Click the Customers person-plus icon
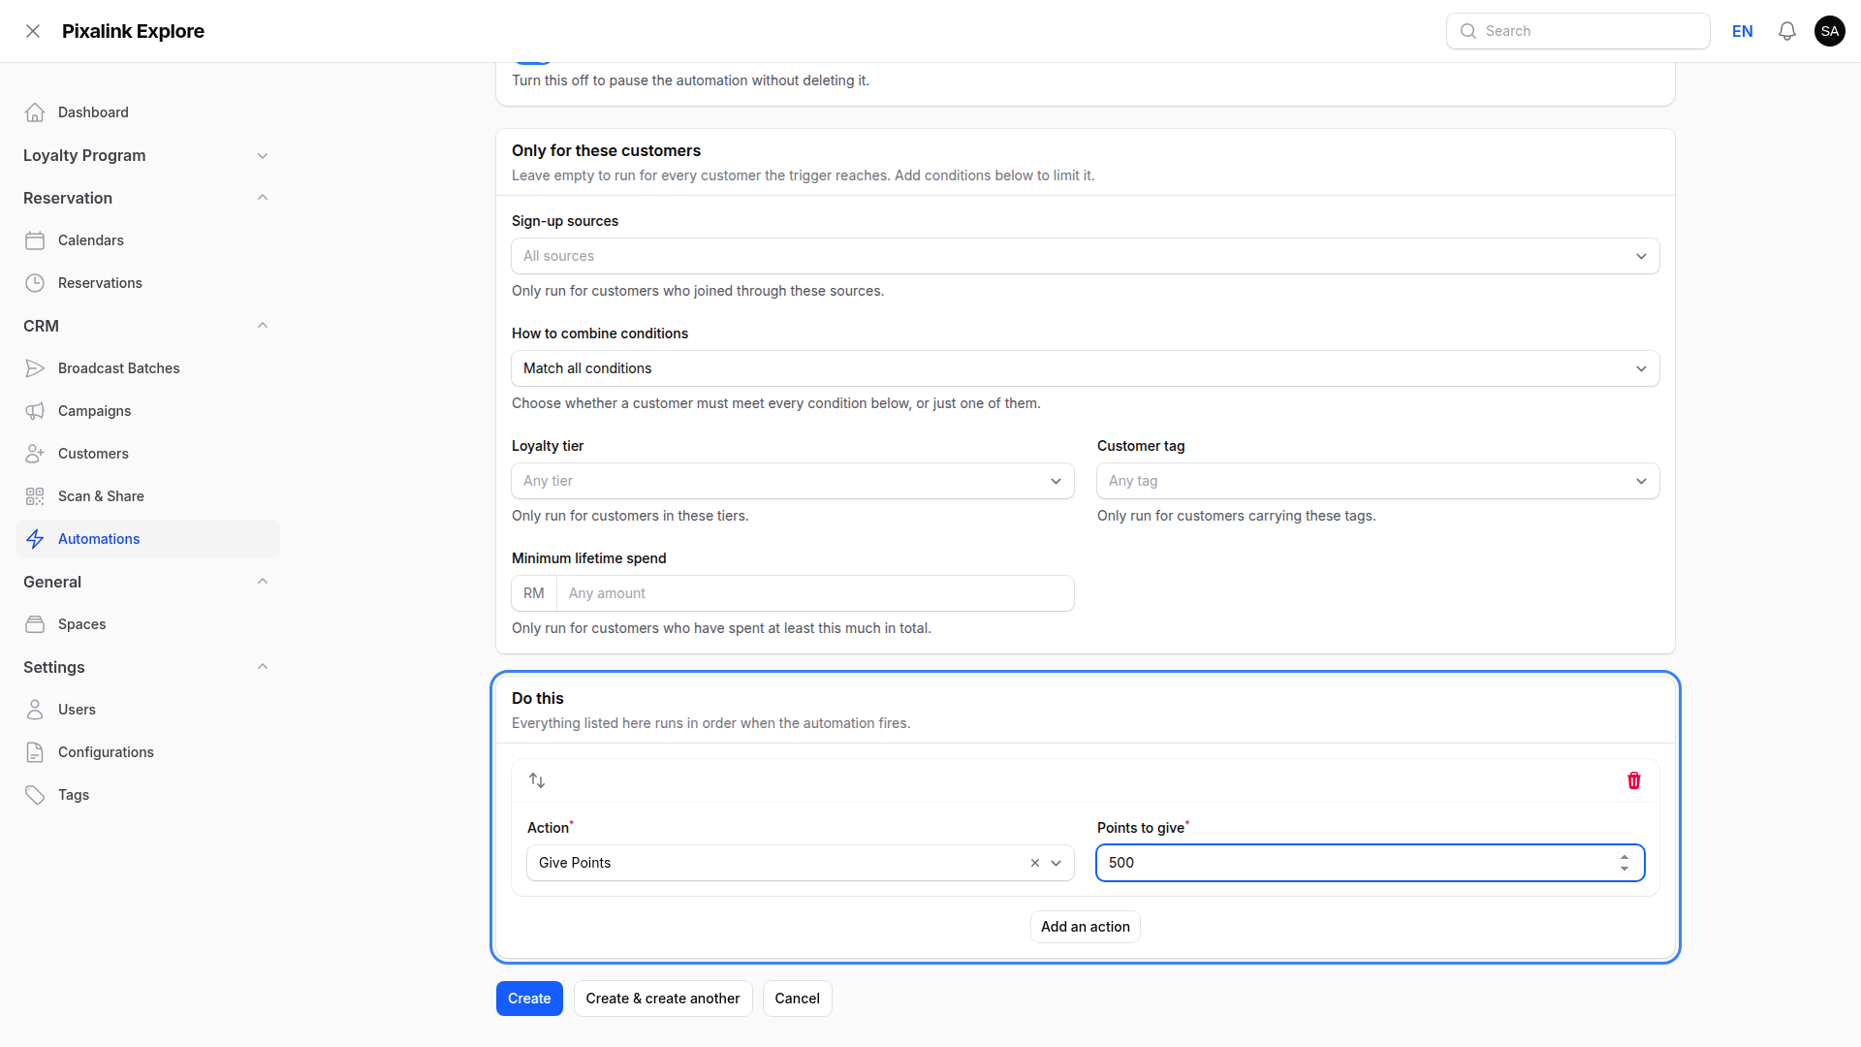Image resolution: width=1861 pixels, height=1047 pixels. click(x=35, y=454)
